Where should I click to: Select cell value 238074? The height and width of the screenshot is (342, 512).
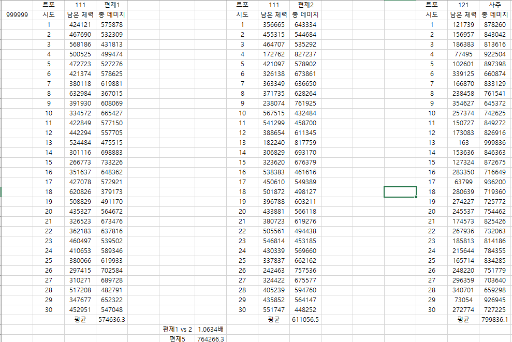click(274, 103)
